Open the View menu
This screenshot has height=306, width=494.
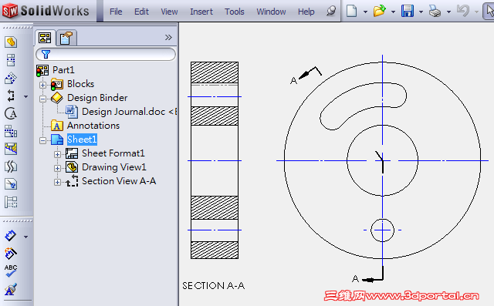169,12
